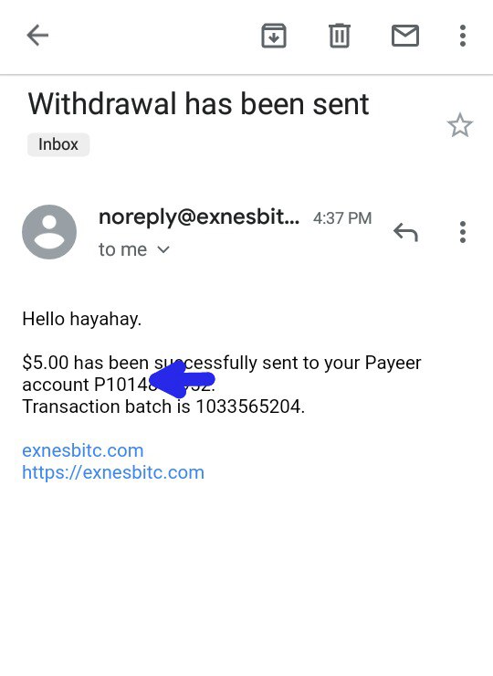The image size is (493, 676).
Task: Tap the 4:37 PM timestamp
Action: tap(342, 218)
